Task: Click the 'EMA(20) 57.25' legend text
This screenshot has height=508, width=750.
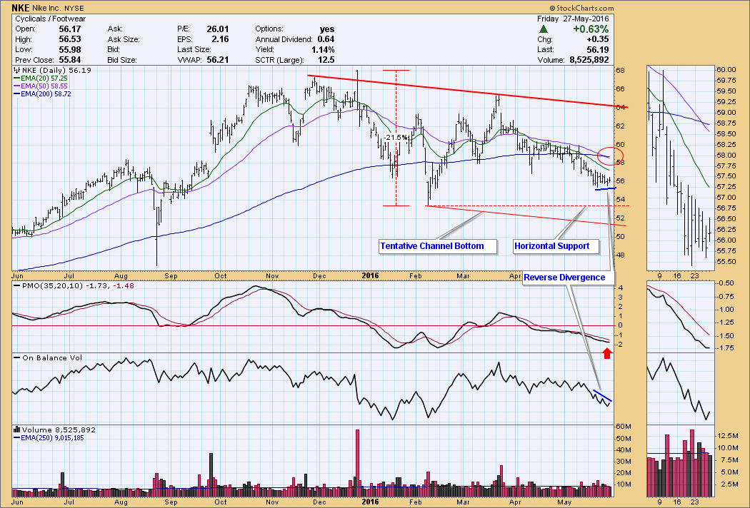Action: 44,78
